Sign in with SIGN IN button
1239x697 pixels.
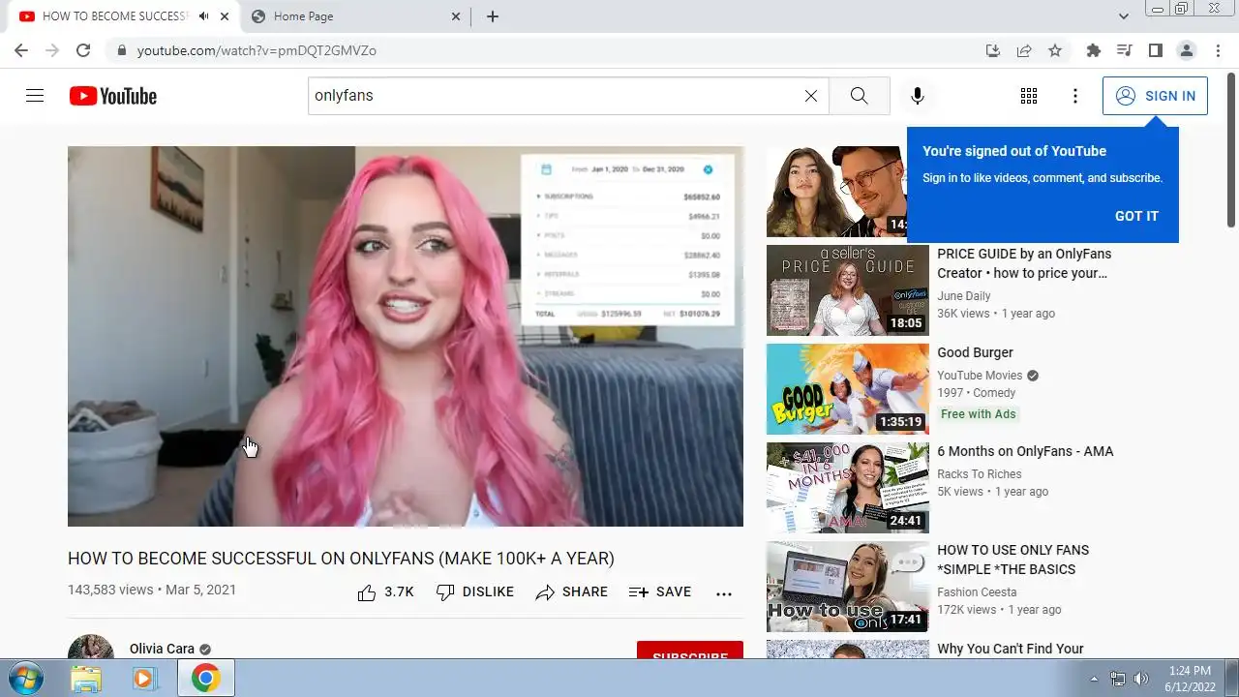(1155, 96)
